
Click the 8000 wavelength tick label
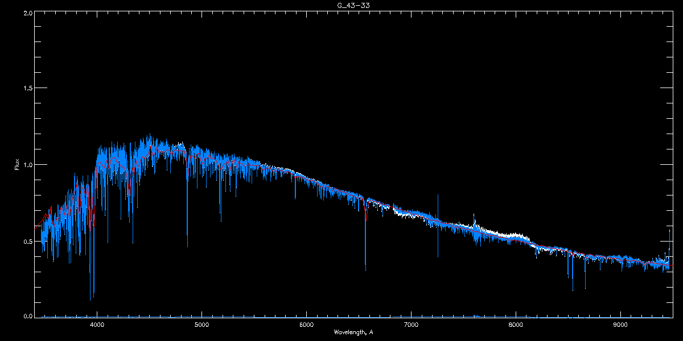click(516, 325)
